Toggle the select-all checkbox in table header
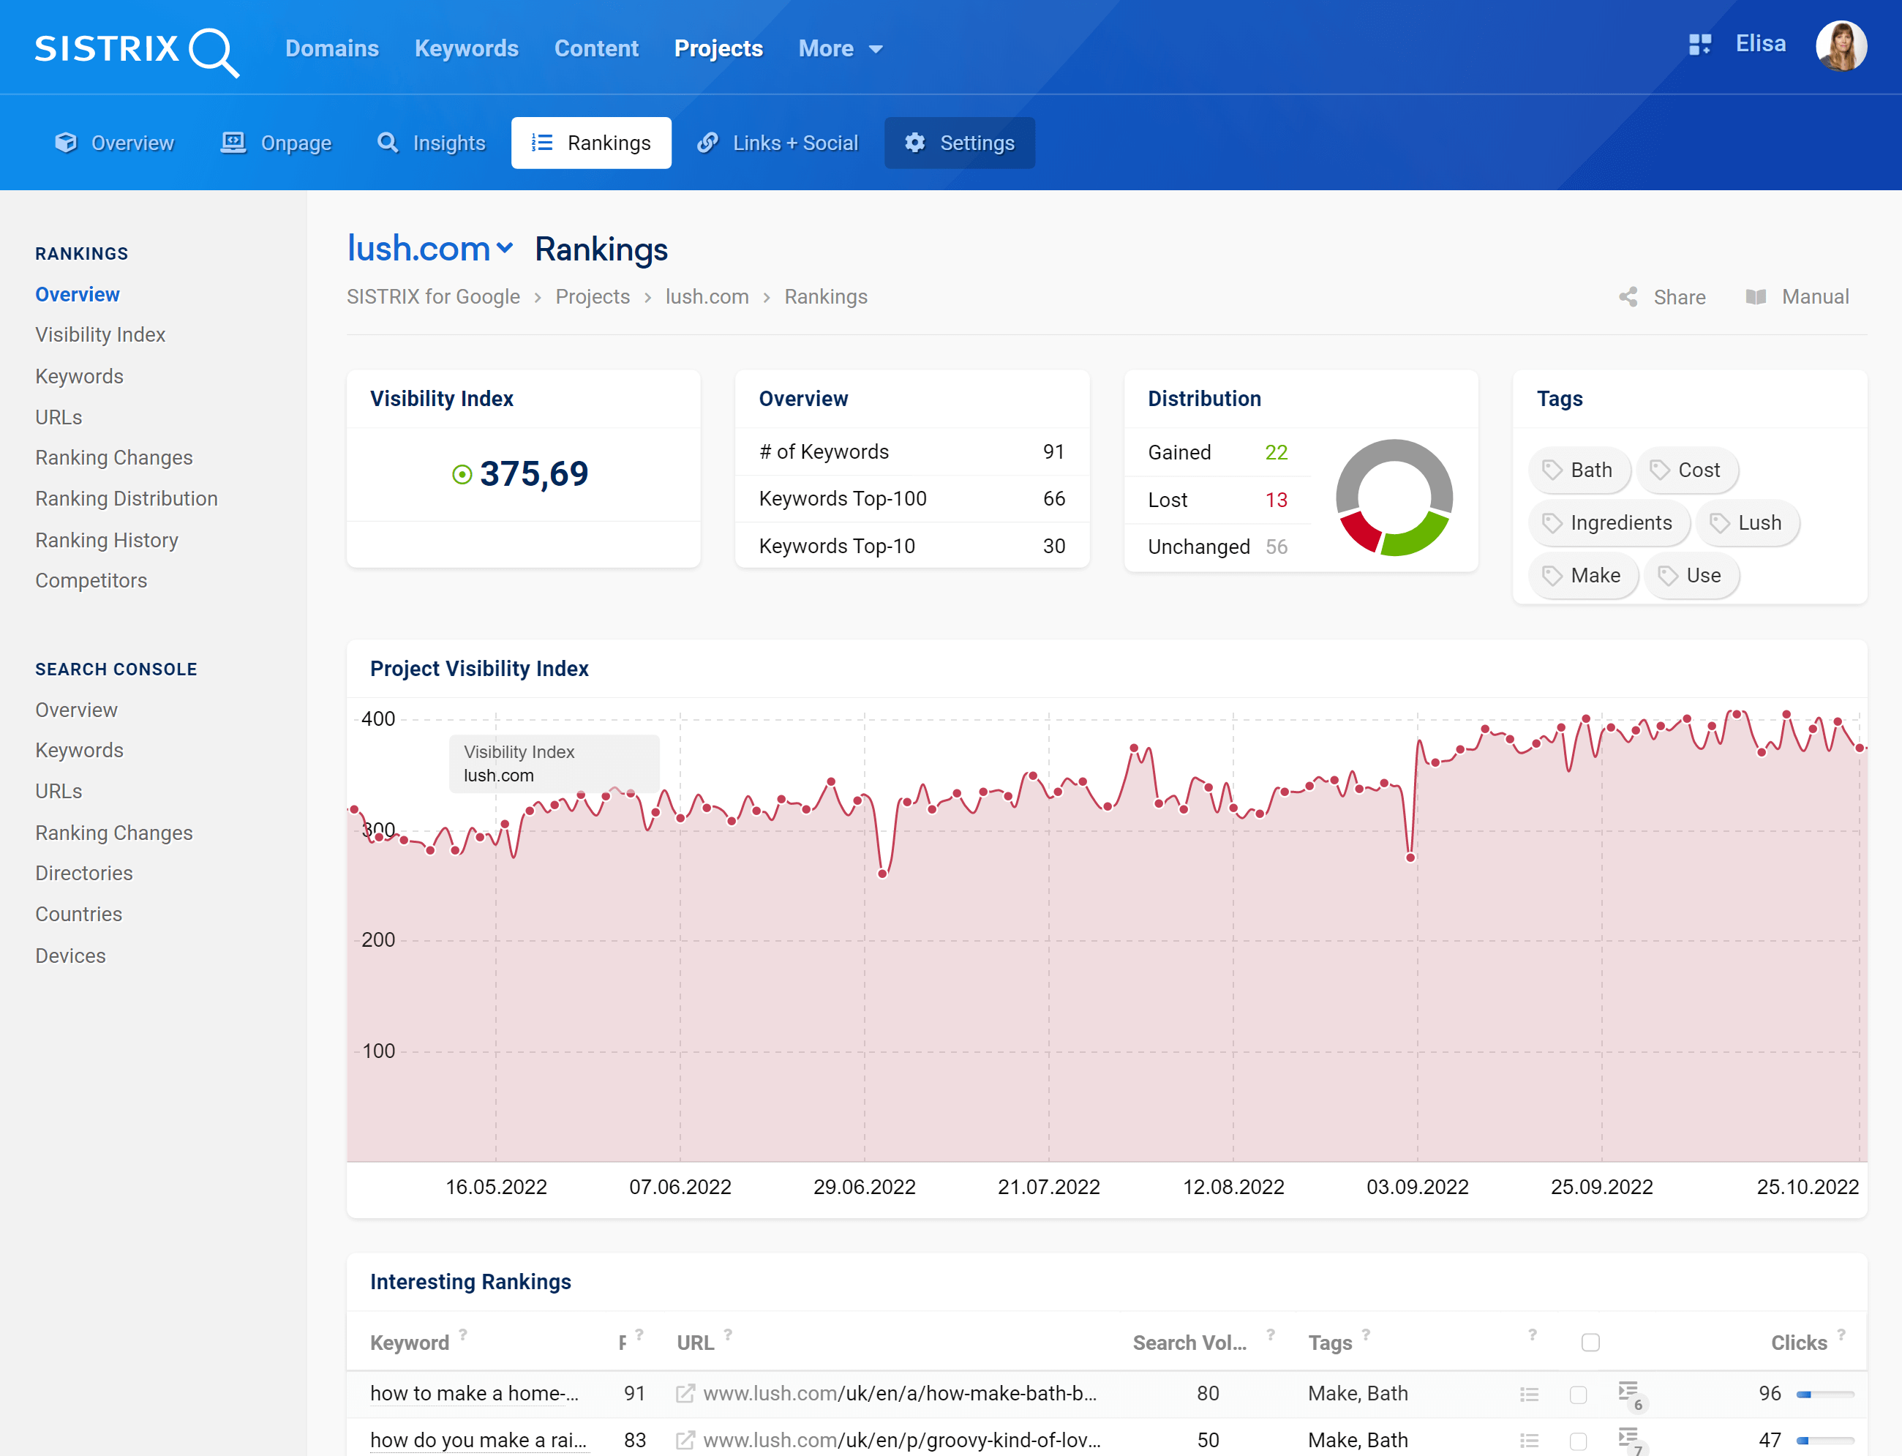The width and height of the screenshot is (1902, 1456). point(1590,1343)
